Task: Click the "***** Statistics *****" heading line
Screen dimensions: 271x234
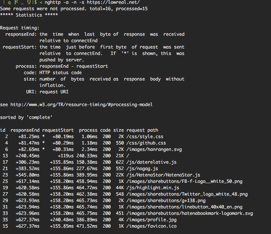Action: (x=29, y=15)
